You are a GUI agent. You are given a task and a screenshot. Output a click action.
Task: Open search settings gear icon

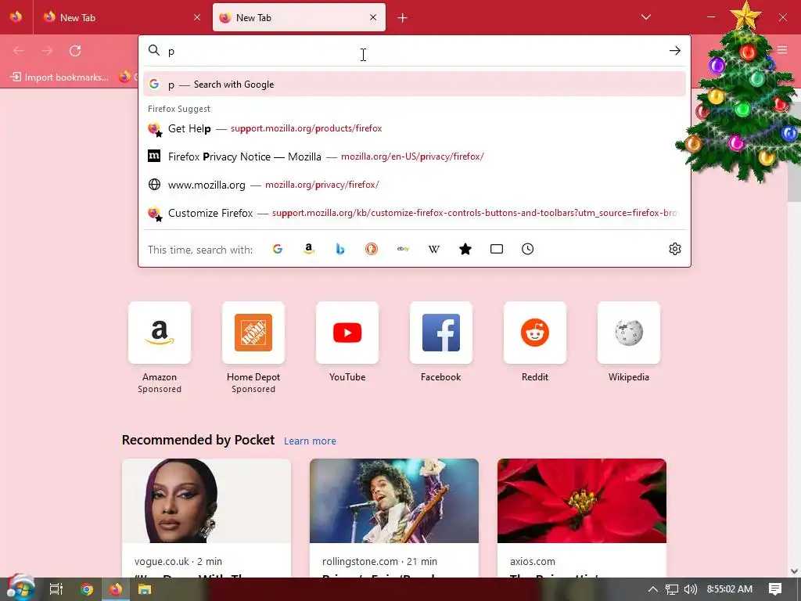pyautogui.click(x=675, y=249)
